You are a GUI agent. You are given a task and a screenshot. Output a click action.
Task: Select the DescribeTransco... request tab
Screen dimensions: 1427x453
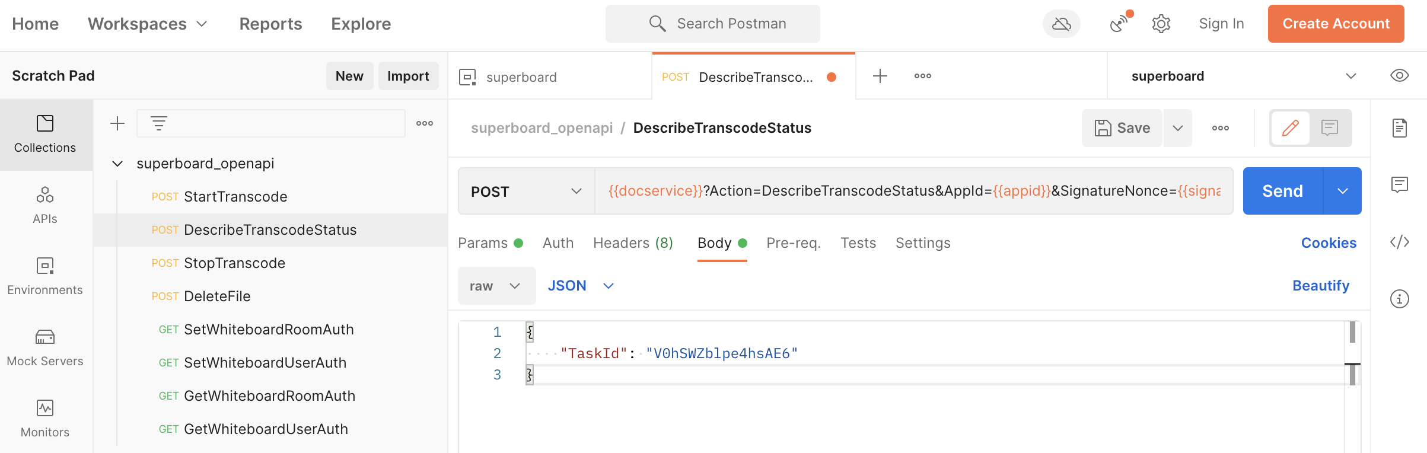(x=753, y=77)
